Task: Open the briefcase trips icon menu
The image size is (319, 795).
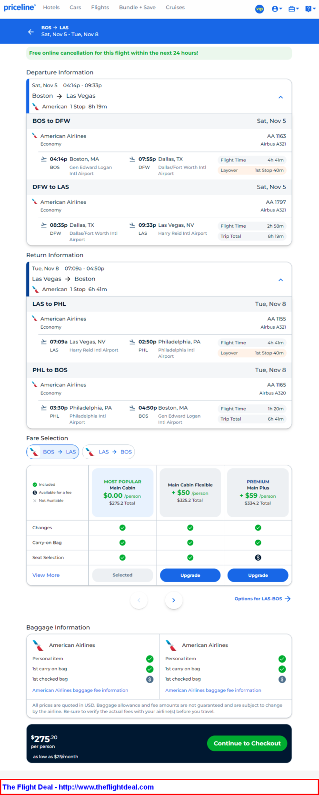Action: point(293,9)
